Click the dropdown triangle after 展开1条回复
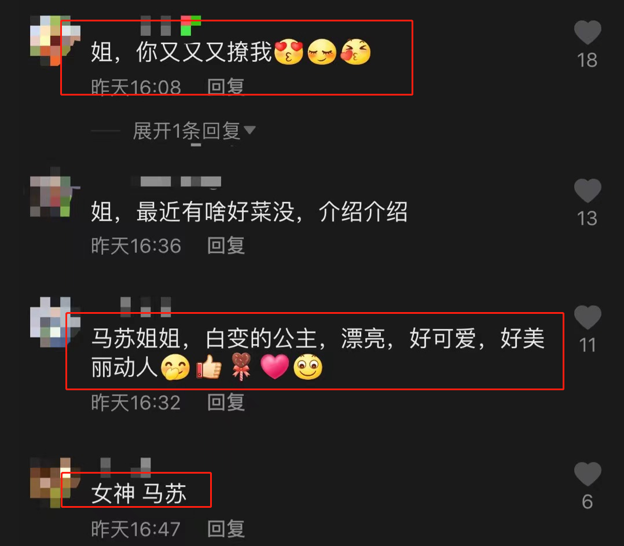The width and height of the screenshot is (624, 546). click(x=249, y=130)
